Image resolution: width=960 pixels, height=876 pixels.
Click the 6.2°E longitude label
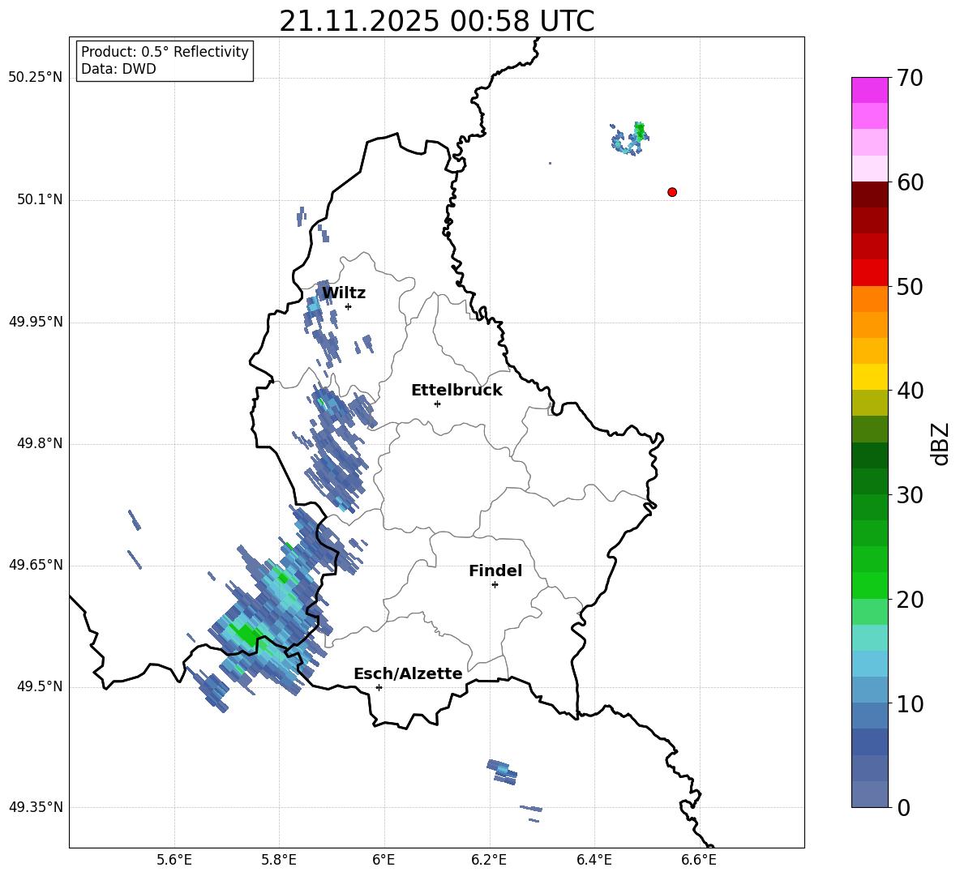pyautogui.click(x=489, y=860)
